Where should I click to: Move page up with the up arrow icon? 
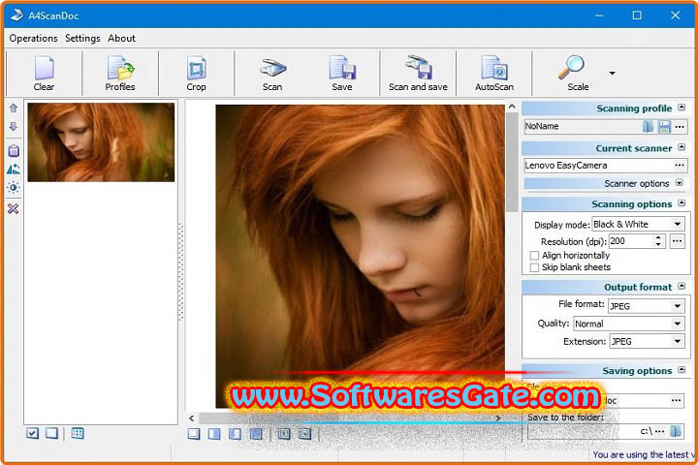coord(14,108)
